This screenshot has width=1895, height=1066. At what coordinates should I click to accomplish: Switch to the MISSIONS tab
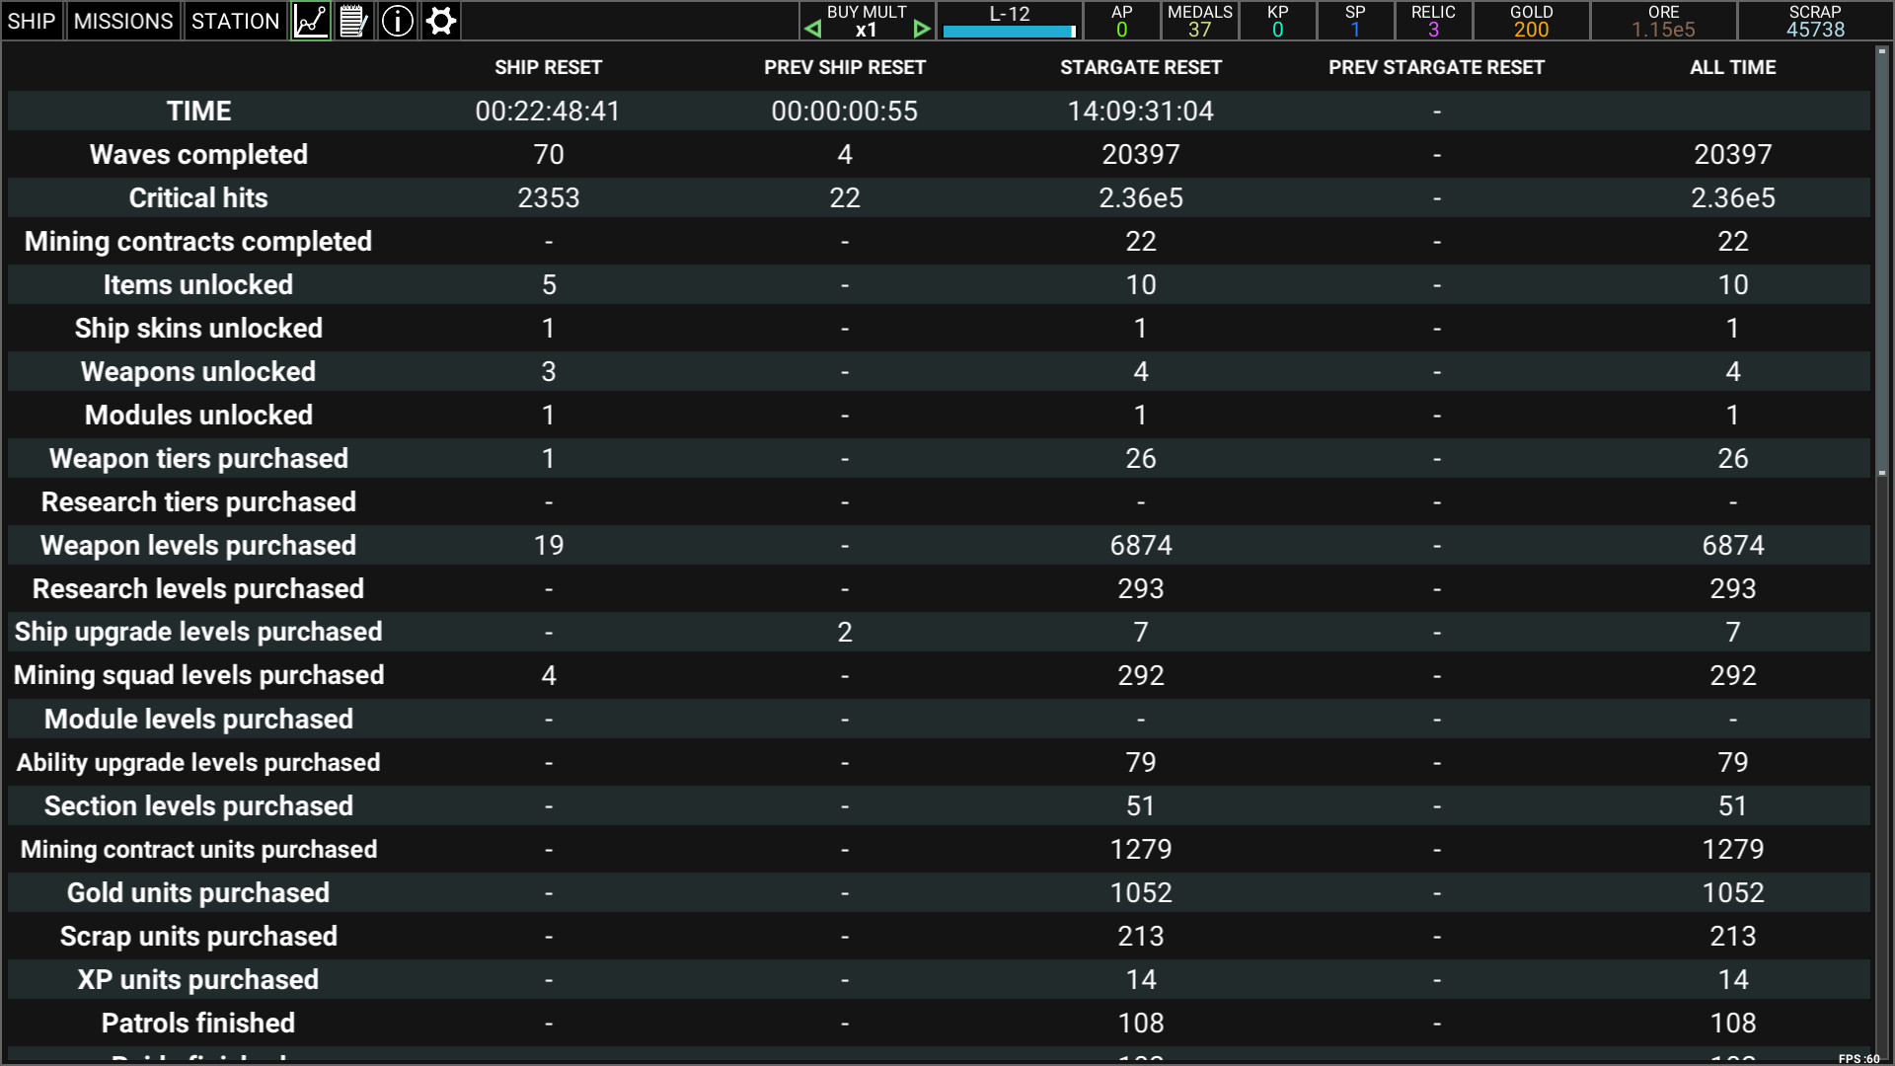pyautogui.click(x=122, y=21)
